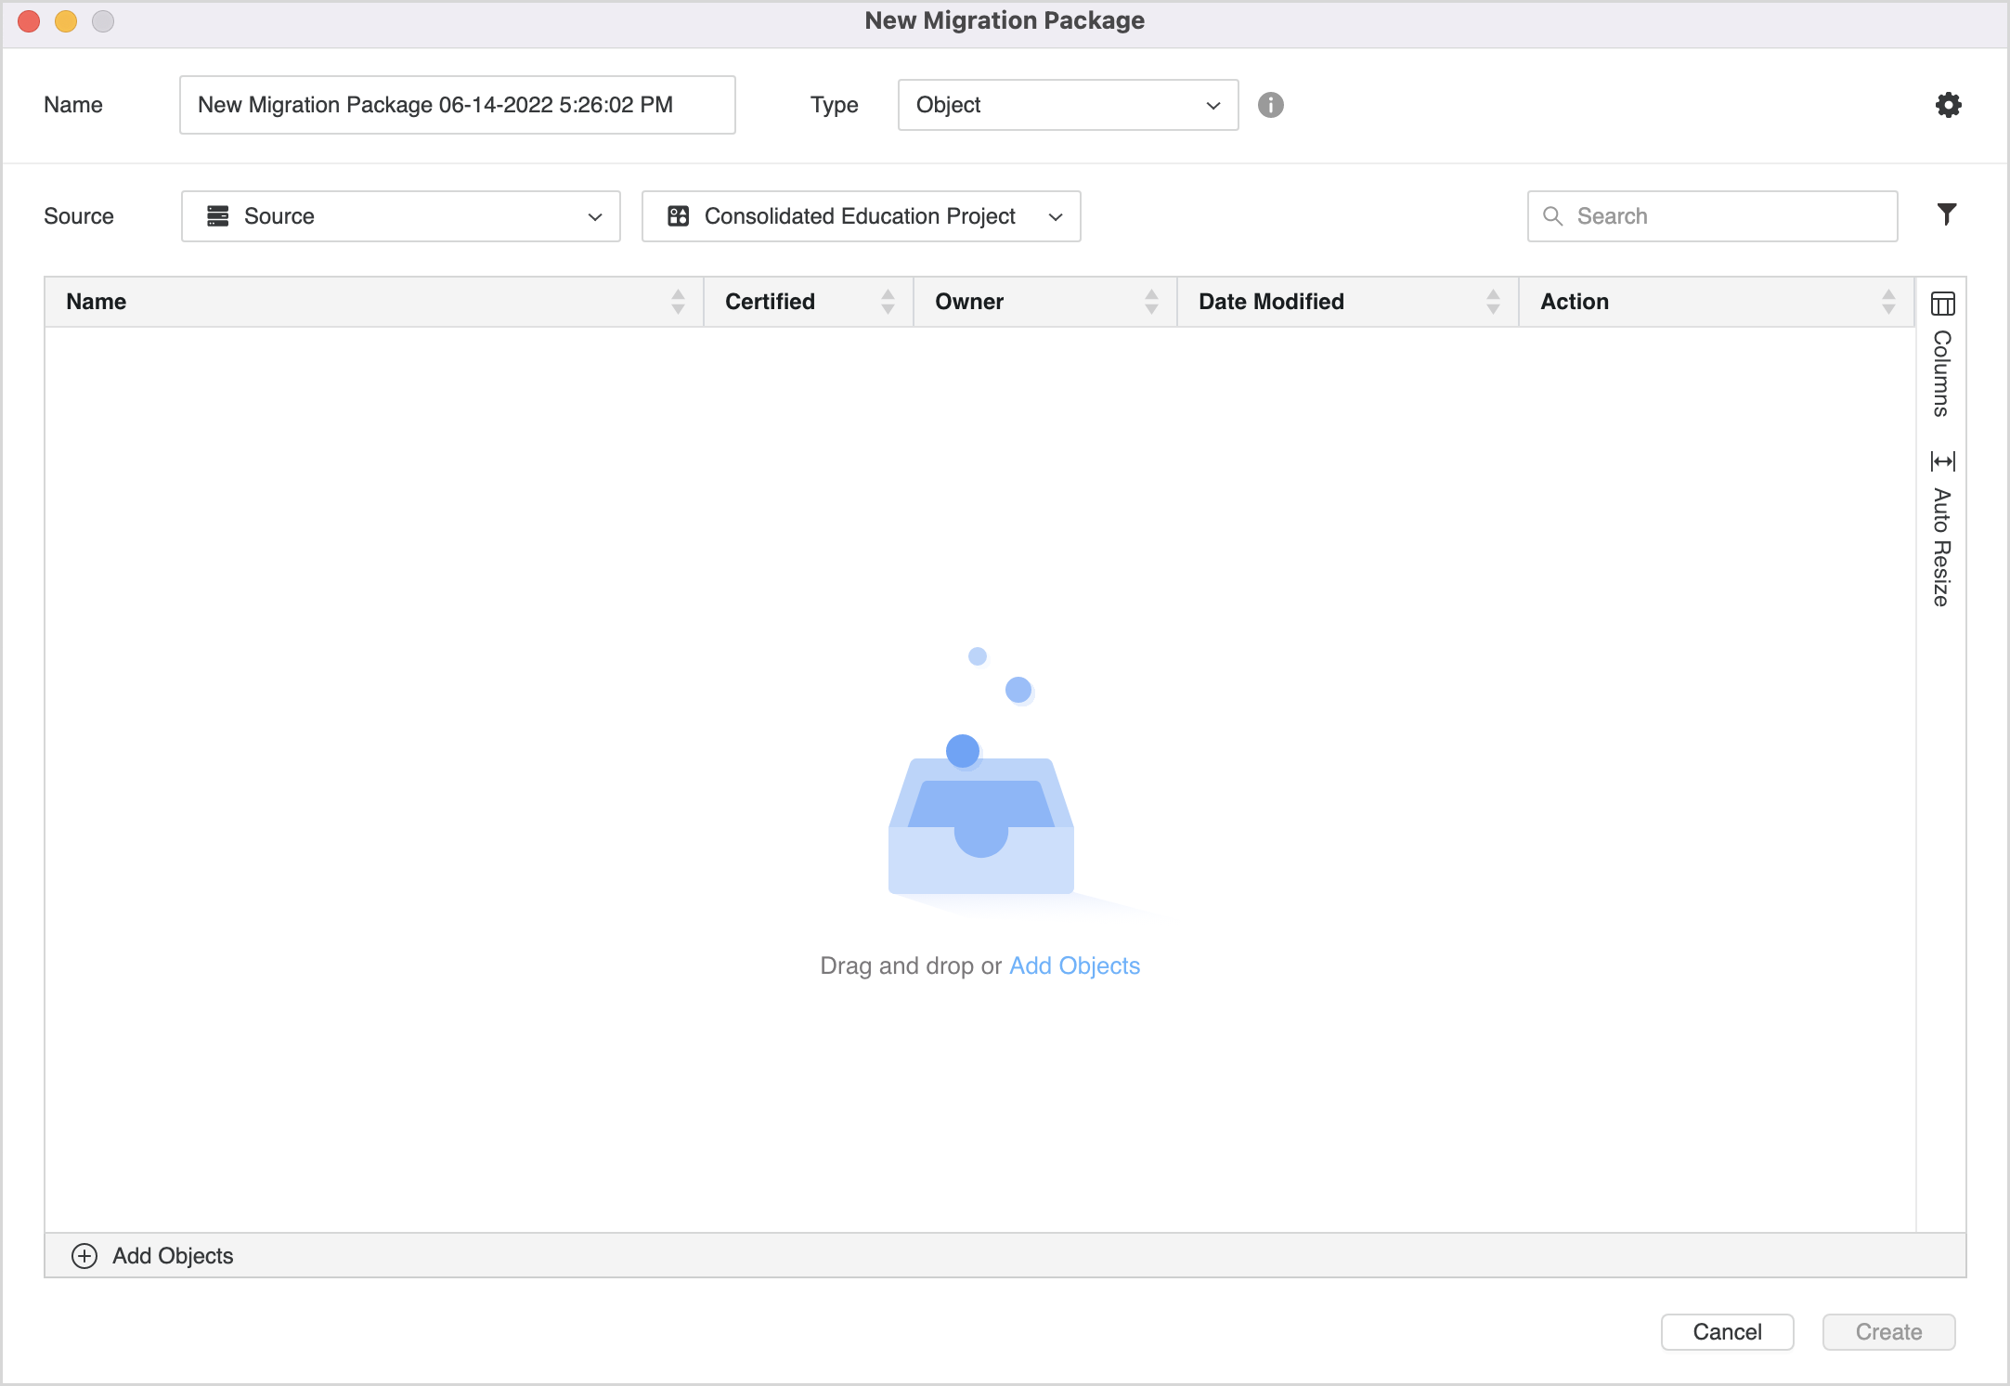Click the Columns panel icon
Screen dimensions: 2010x1386
pos(1942,304)
